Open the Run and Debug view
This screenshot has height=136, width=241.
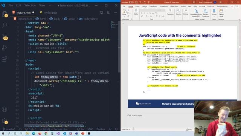4,48
